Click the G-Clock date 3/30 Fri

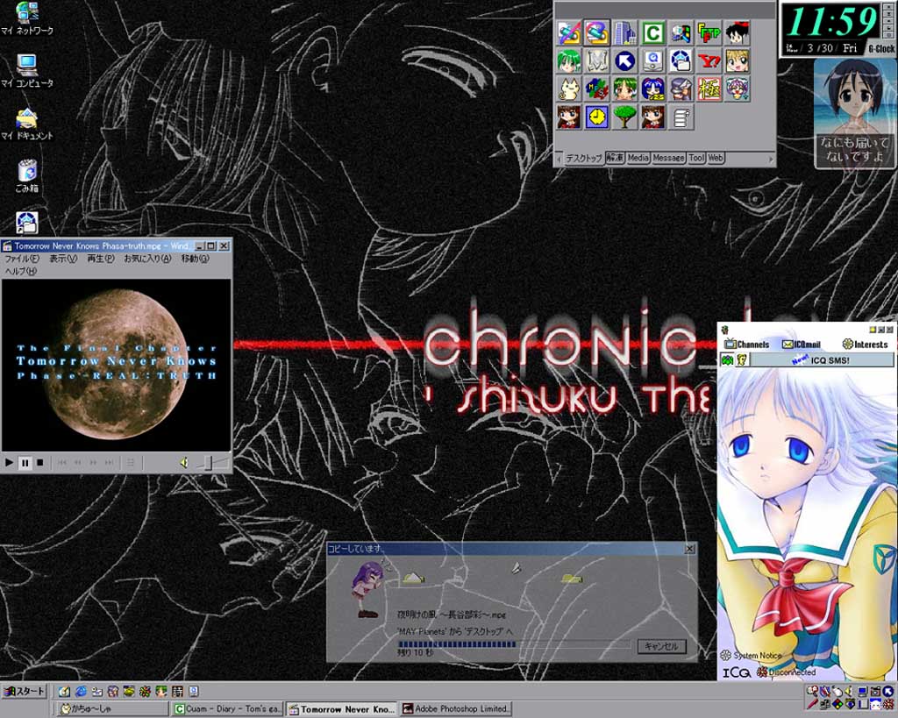[x=831, y=48]
